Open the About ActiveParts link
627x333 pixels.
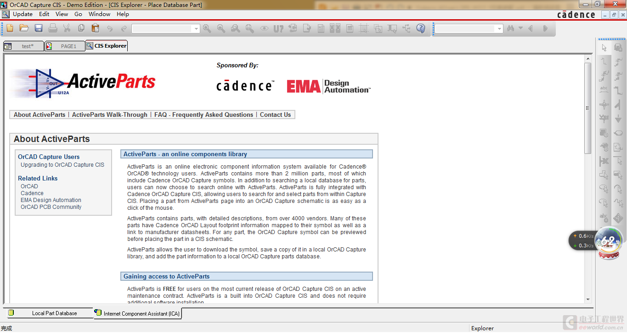40,115
